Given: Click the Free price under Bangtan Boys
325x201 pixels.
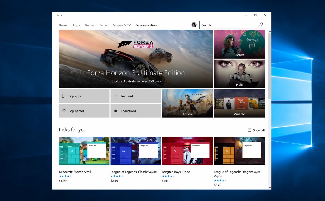Looking at the screenshot, I should tap(165, 181).
